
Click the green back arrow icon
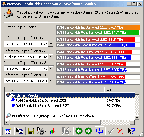click(x=79, y=131)
